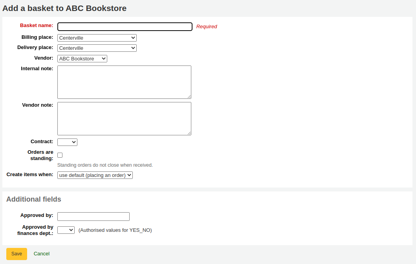Open the Delivery place dropdown
416x264 pixels.
click(97, 48)
